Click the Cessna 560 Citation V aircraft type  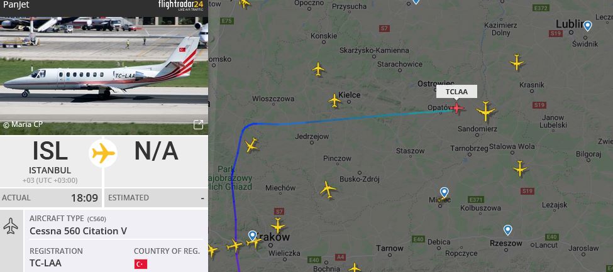pyautogui.click(x=78, y=231)
